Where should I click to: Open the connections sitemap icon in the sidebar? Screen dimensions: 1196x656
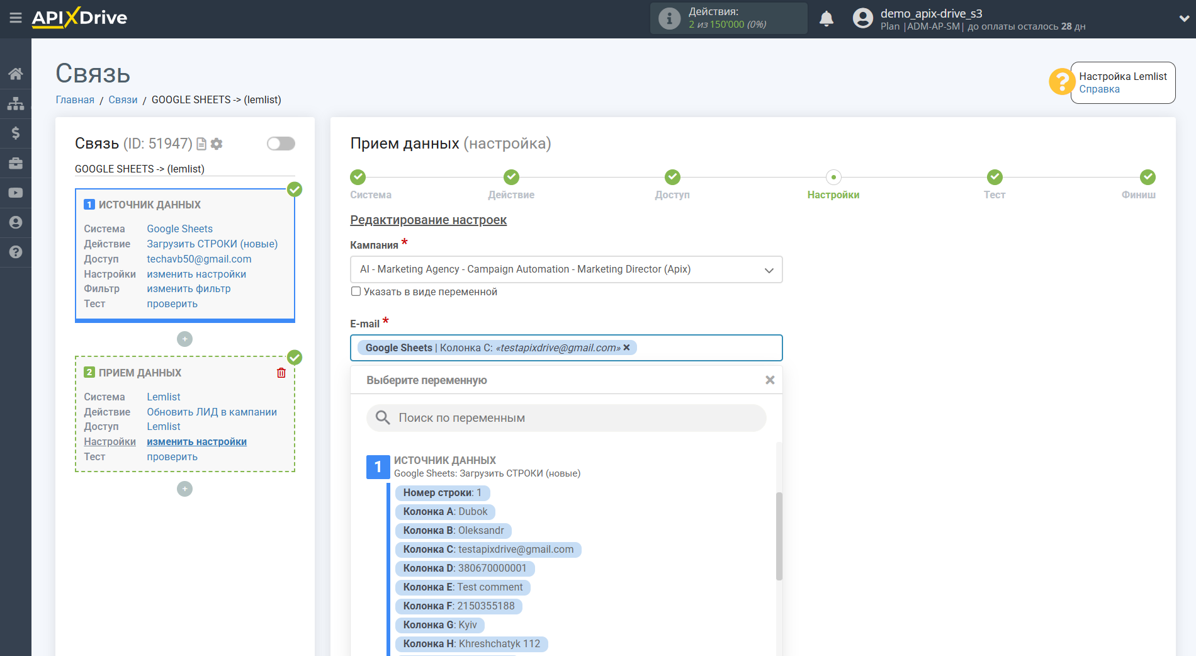pyautogui.click(x=16, y=103)
